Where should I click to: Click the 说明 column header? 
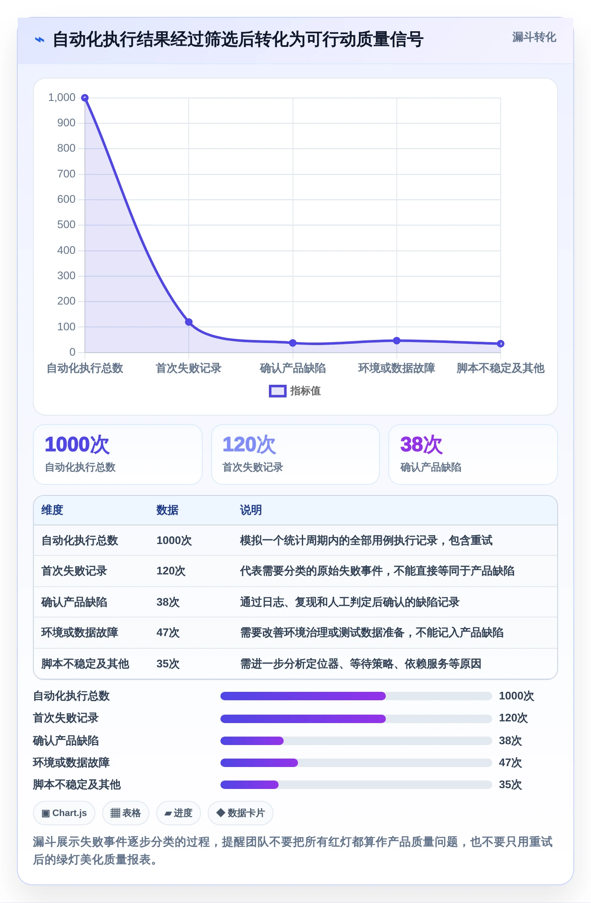[251, 510]
